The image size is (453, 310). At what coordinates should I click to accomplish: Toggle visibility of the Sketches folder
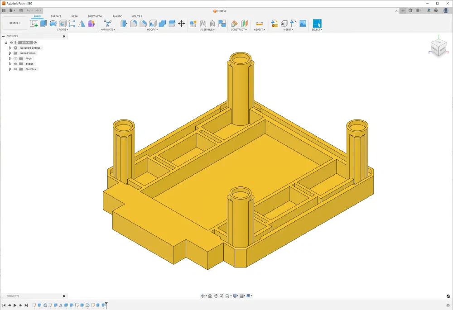[15, 69]
